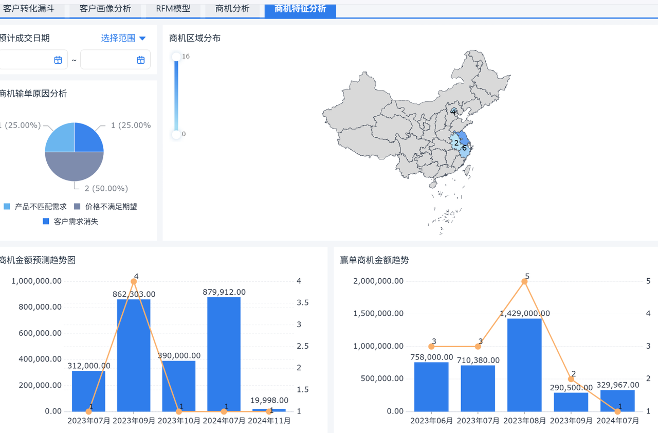Click the dark blue 25% pie slice
Screen dimensions: 658x433
[x=85, y=140]
